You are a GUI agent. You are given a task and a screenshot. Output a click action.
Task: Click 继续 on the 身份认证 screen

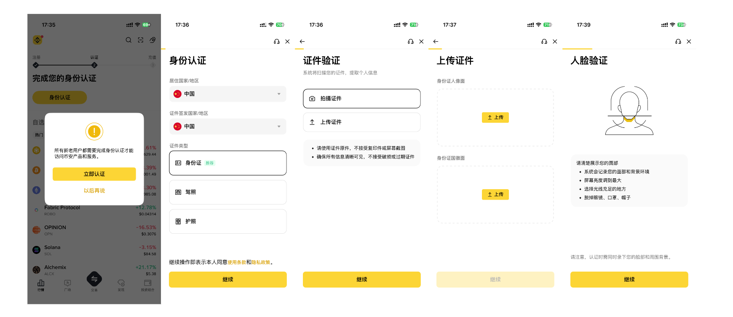click(228, 280)
